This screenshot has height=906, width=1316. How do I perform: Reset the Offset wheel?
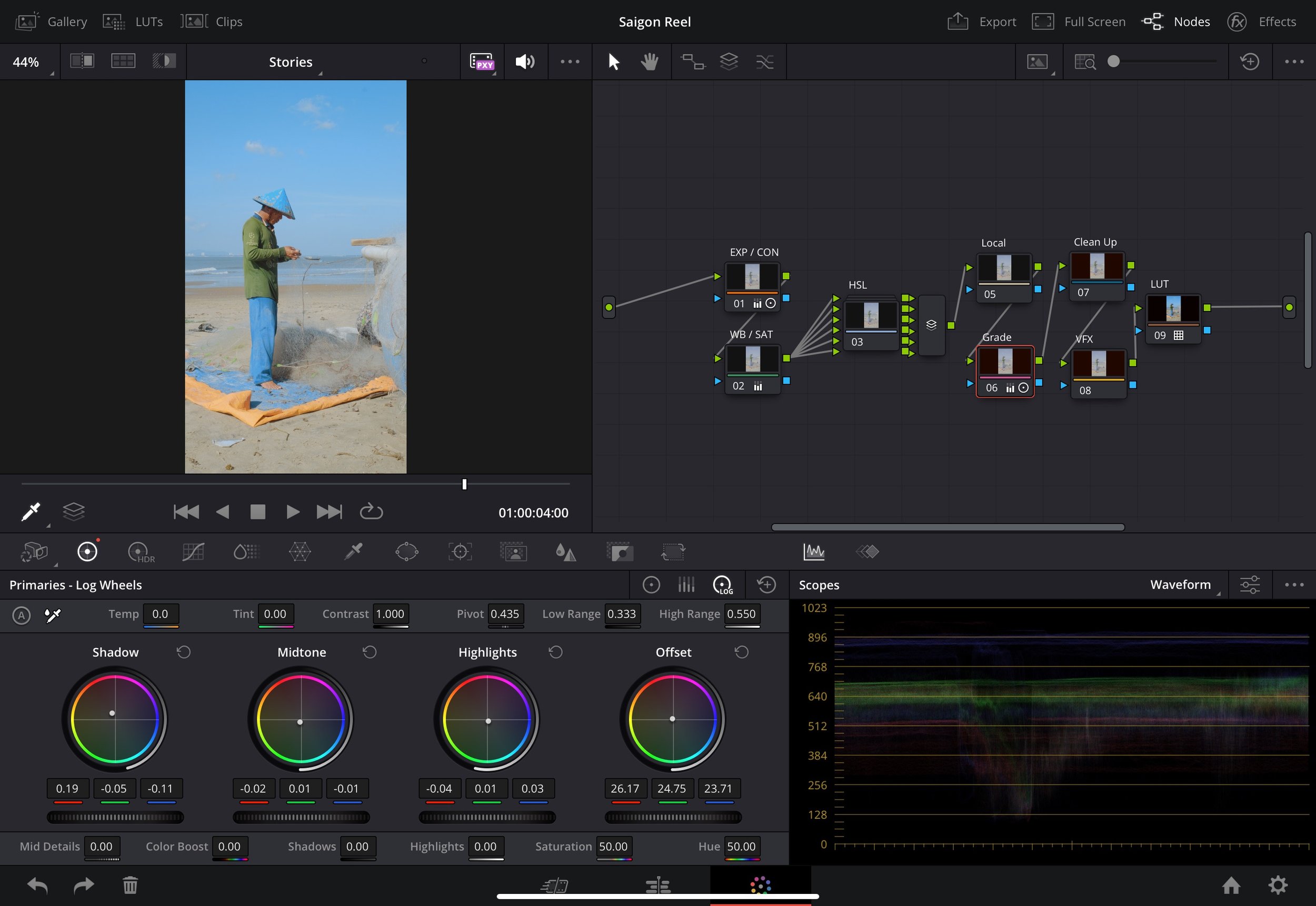(741, 652)
